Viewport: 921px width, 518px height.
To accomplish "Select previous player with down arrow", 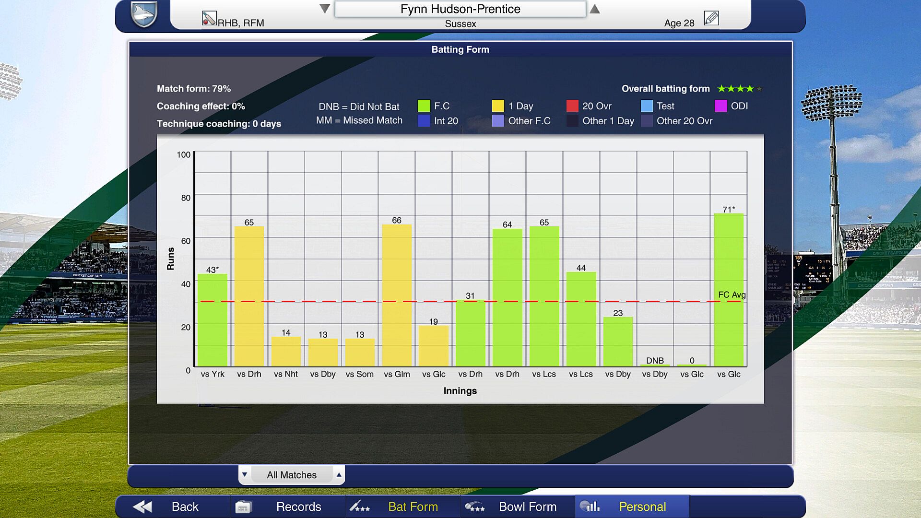I will tap(325, 9).
